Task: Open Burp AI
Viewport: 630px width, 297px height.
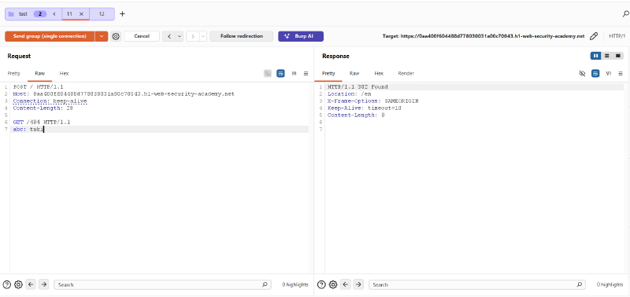Action: click(x=301, y=36)
